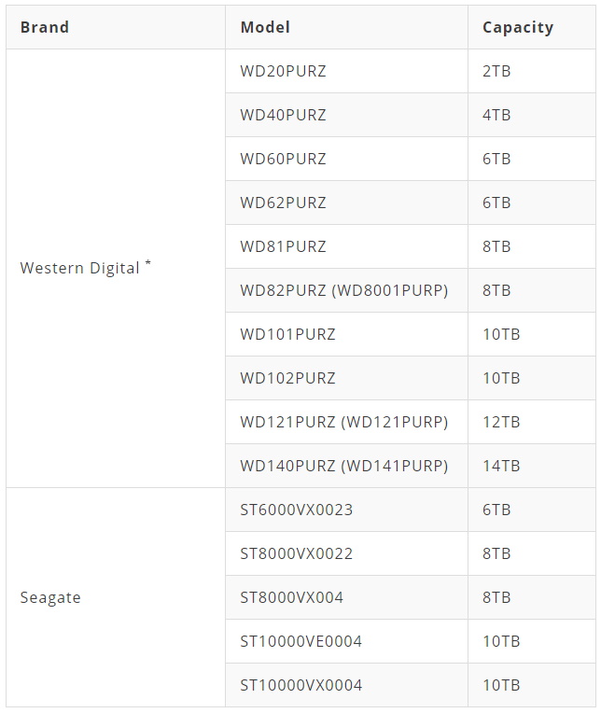The width and height of the screenshot is (601, 713).
Task: Click the Model column header
Action: (346, 27)
